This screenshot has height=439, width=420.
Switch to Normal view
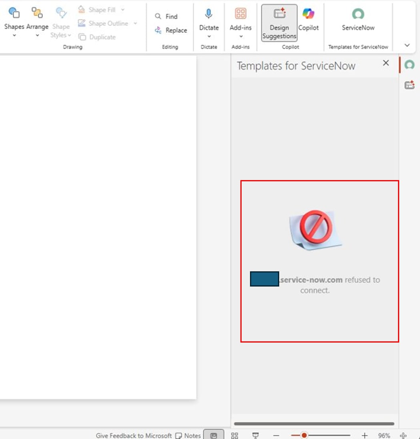point(214,435)
